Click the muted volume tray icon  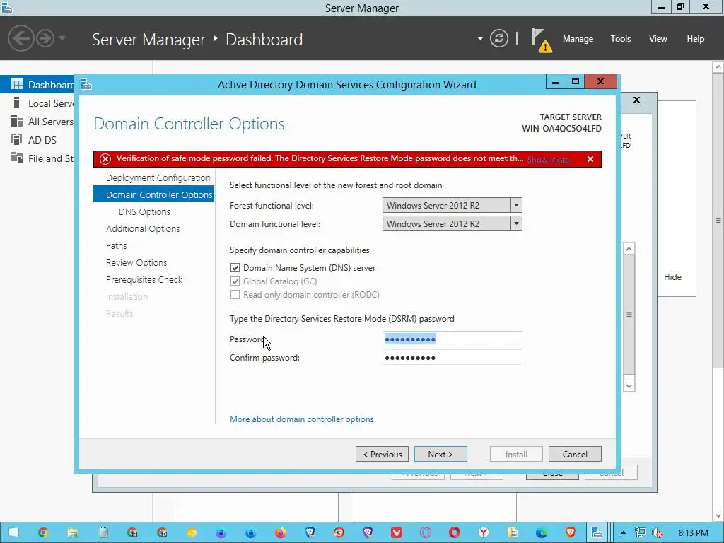tap(657, 533)
